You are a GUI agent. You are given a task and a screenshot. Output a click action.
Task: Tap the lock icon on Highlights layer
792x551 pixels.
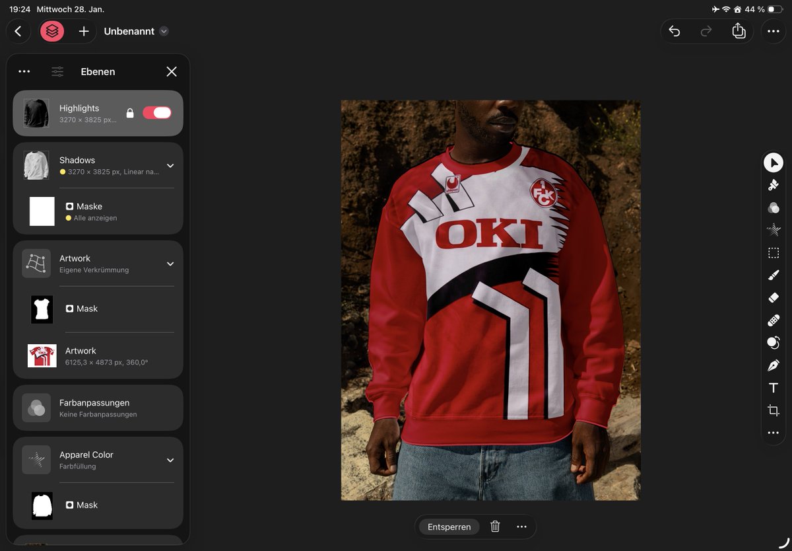pyautogui.click(x=130, y=113)
